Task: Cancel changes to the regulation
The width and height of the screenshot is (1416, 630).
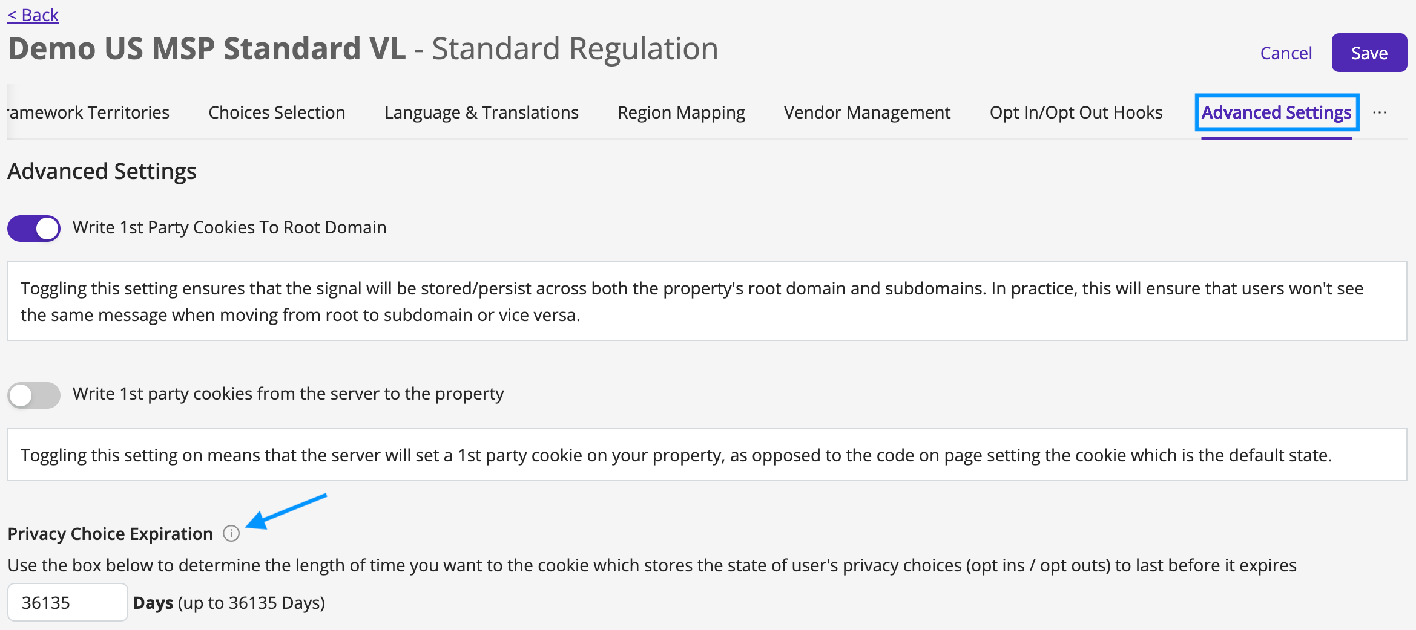Action: (1286, 53)
